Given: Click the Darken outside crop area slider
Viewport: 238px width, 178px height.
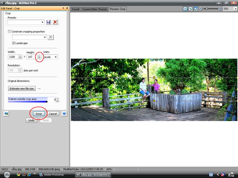Looking at the screenshot, I should click(28, 100).
